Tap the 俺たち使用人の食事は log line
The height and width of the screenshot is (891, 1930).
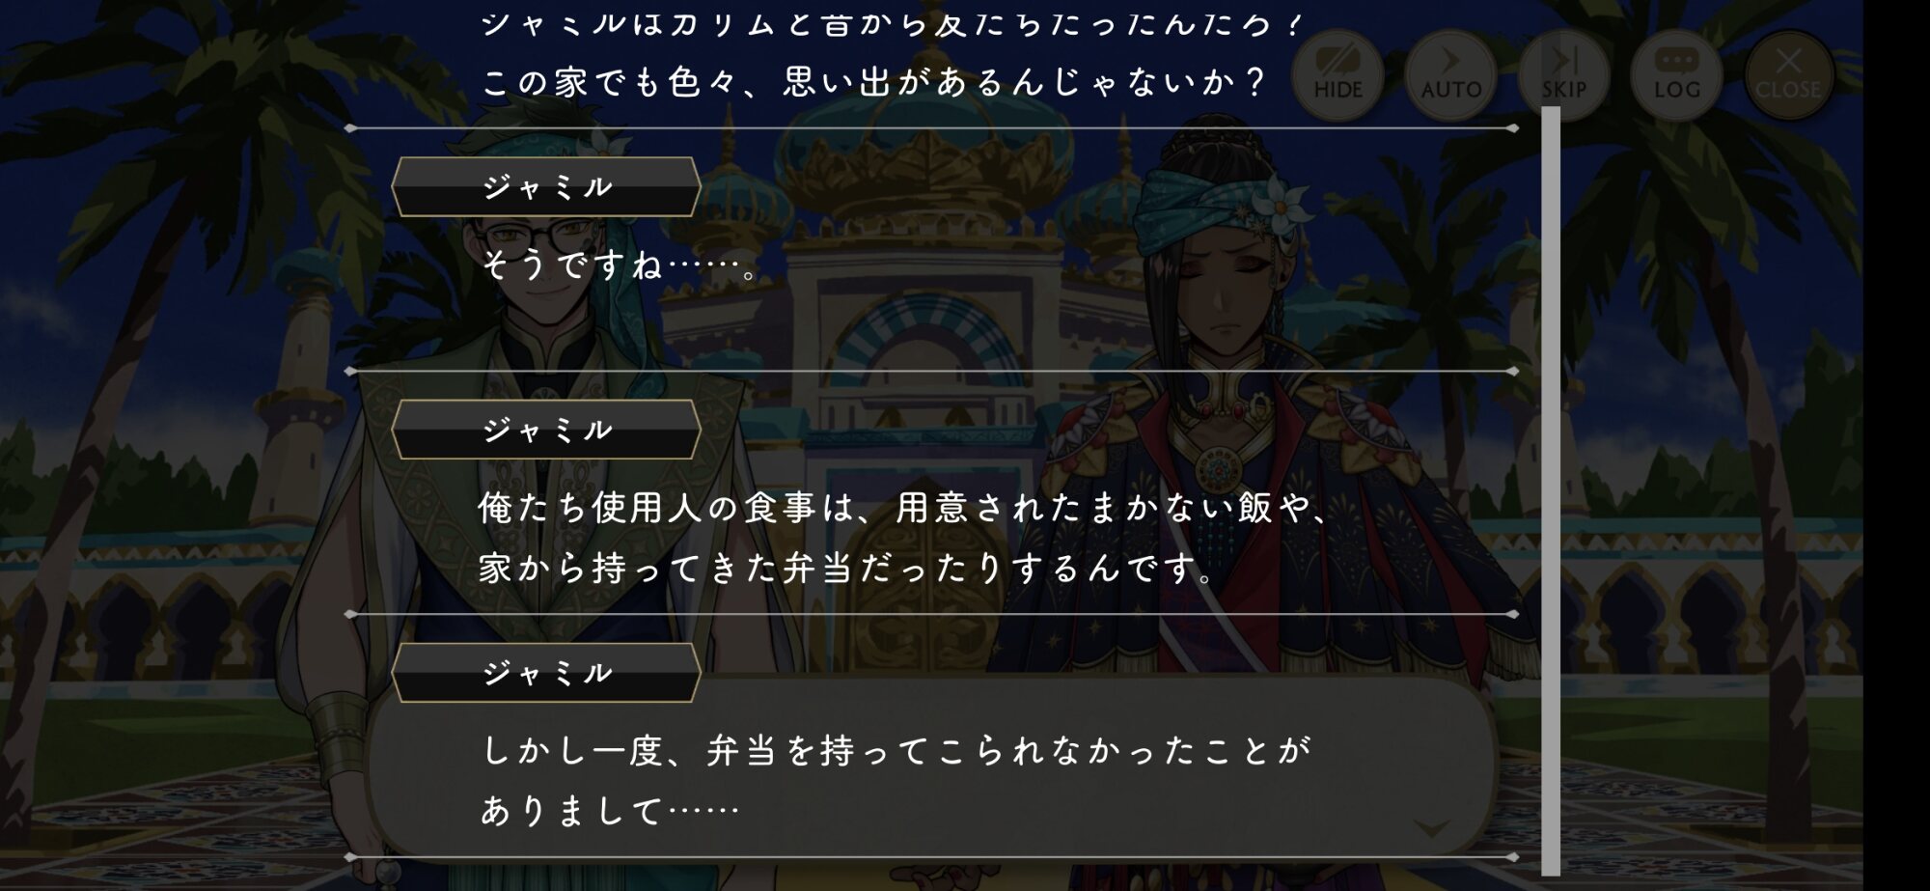(905, 508)
